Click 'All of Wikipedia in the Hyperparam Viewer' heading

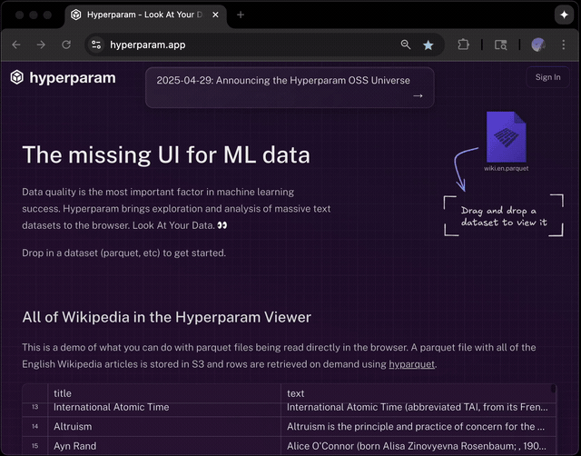point(166,317)
